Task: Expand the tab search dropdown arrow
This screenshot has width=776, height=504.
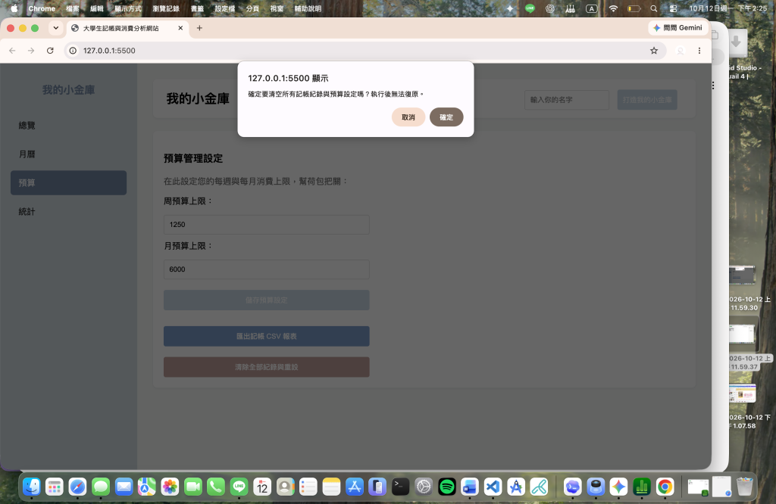Action: pos(56,28)
